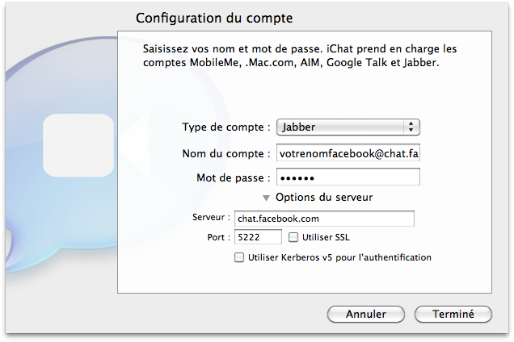The height and width of the screenshot is (342, 514).
Task: Click the Configuration du compte title
Action: (x=214, y=18)
